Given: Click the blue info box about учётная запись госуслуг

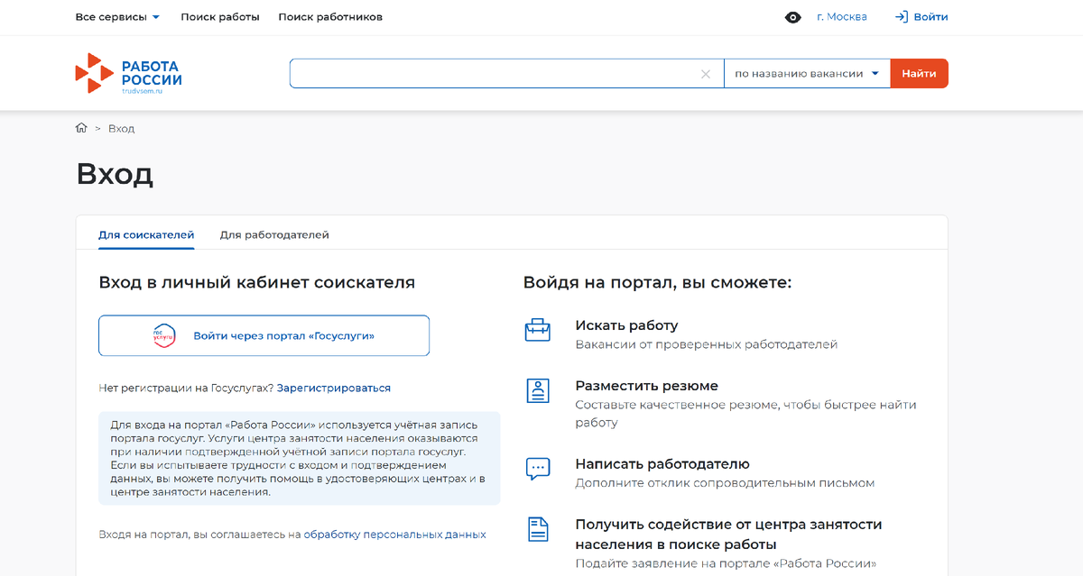Looking at the screenshot, I should click(299, 458).
